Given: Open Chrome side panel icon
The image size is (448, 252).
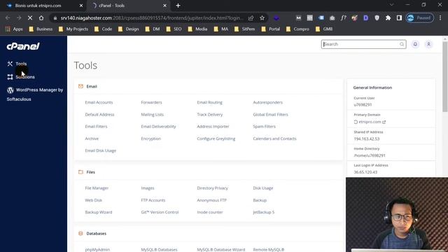Looking at the screenshot, I should (x=399, y=18).
